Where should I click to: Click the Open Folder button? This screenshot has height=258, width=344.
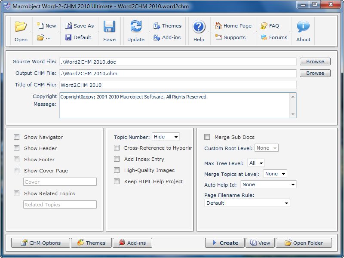tap(304, 243)
